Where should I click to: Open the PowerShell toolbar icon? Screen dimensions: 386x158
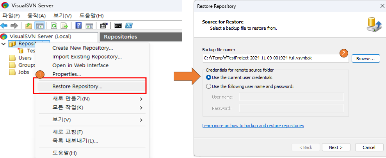point(129,25)
